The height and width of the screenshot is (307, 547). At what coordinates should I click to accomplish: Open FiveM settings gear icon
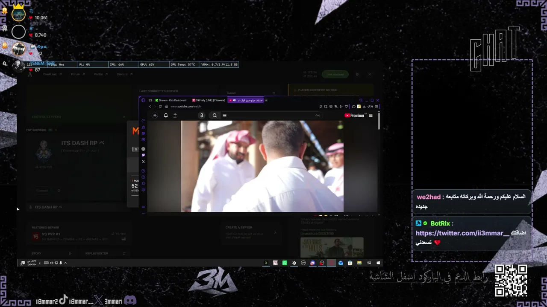[357, 74]
